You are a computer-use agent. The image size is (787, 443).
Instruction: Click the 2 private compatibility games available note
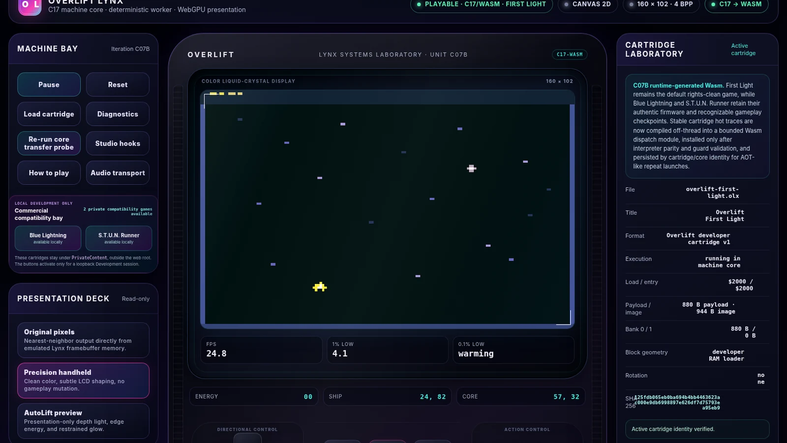[118, 211]
